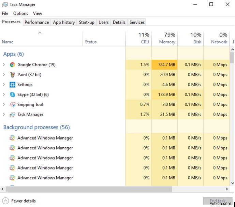Expand the Snipping Tool process
Viewport: 235px width, 207px height.
pyautogui.click(x=4, y=104)
